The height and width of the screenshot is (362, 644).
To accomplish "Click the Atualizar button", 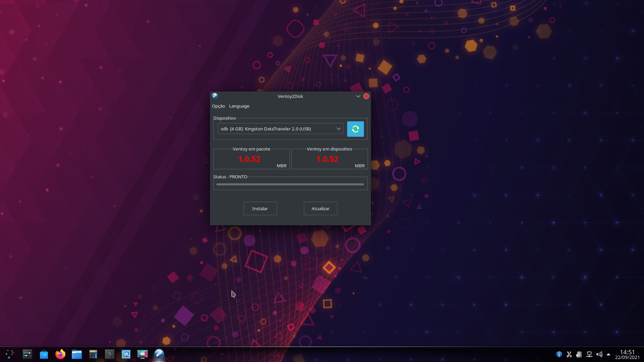I will tap(320, 208).
